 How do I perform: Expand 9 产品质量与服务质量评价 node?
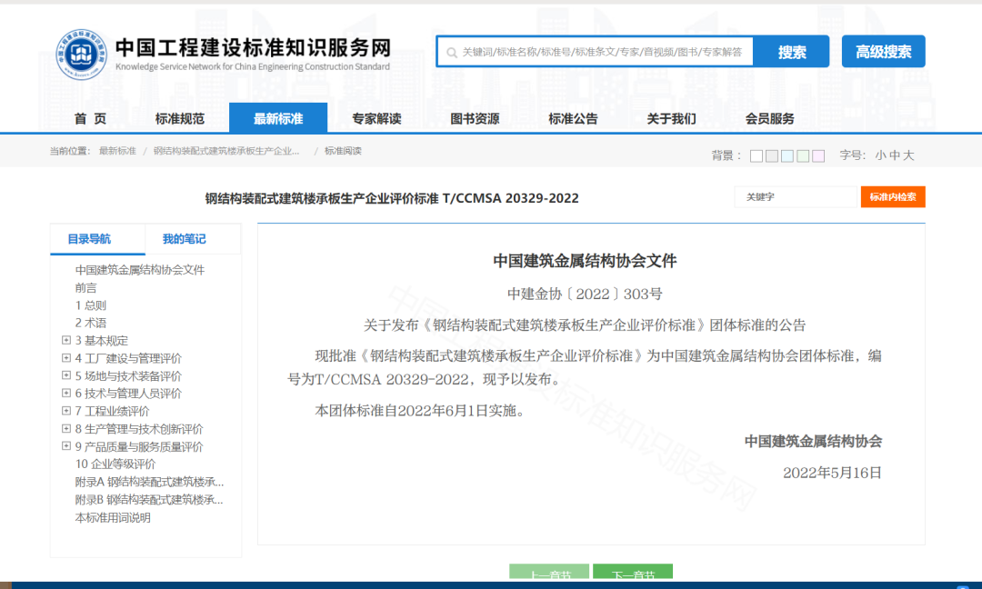(65, 445)
